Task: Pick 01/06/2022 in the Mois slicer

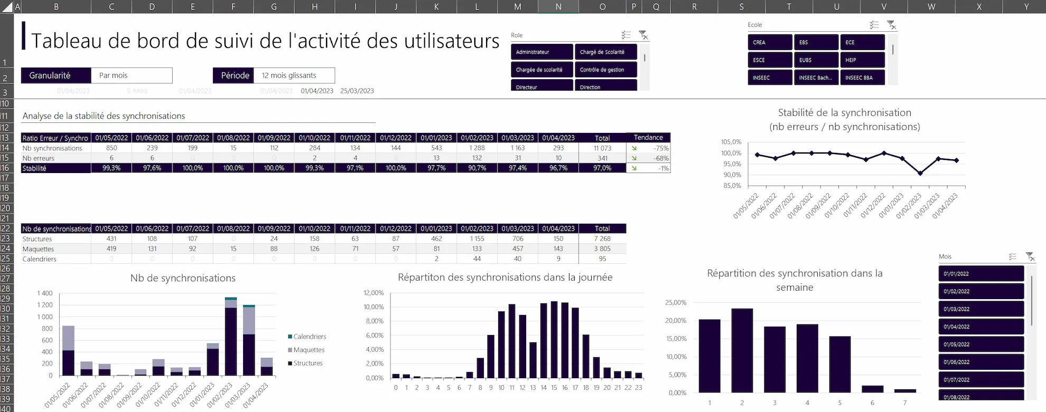Action: point(982,362)
